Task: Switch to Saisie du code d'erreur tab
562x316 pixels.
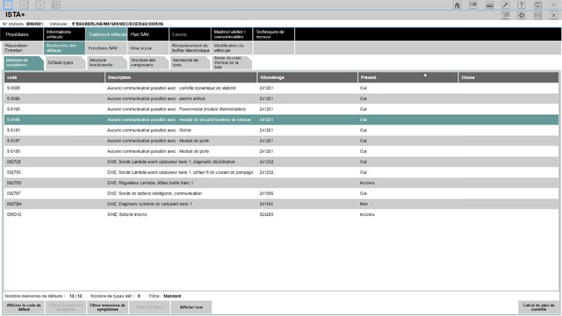Action: point(232,62)
